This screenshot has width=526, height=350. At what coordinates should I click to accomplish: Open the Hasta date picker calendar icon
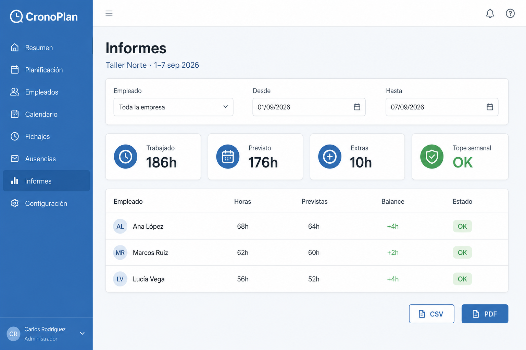coord(490,107)
